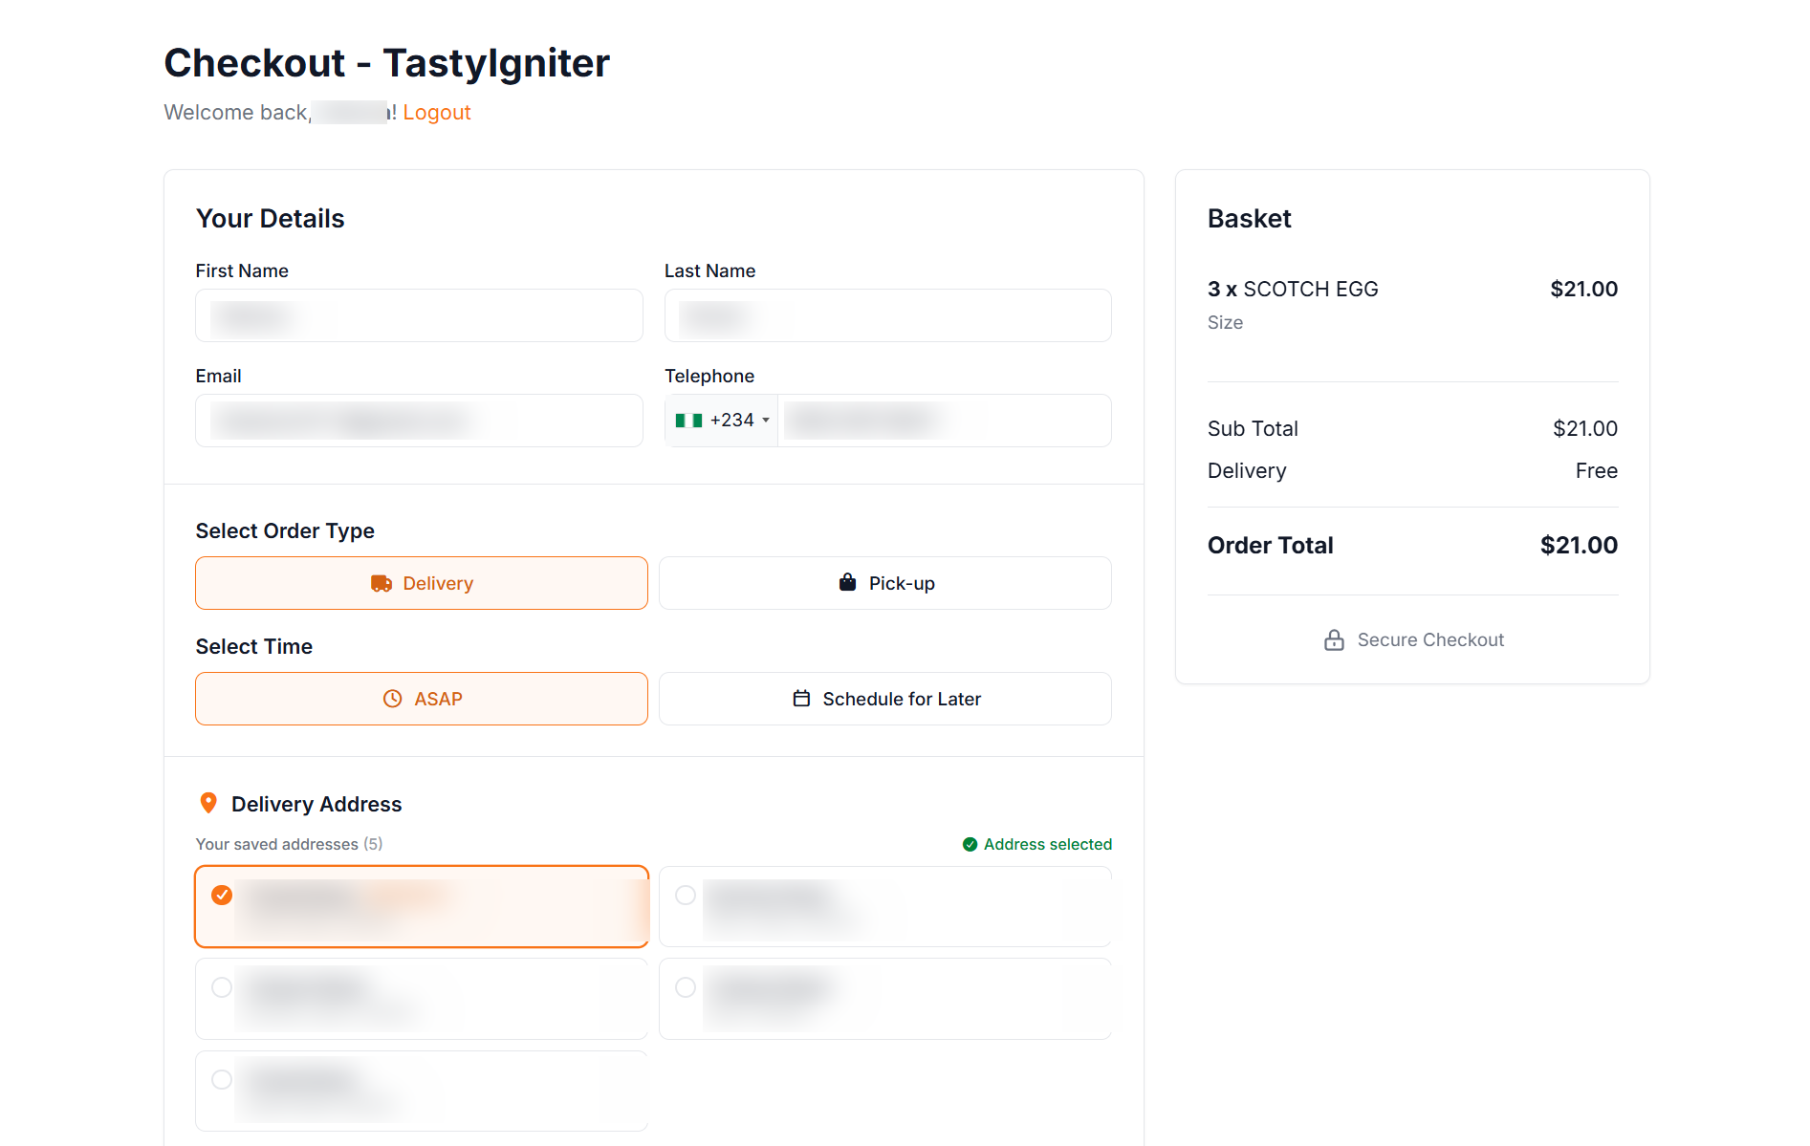The width and height of the screenshot is (1810, 1146).
Task: Click the ASAP clock icon
Action: point(392,699)
